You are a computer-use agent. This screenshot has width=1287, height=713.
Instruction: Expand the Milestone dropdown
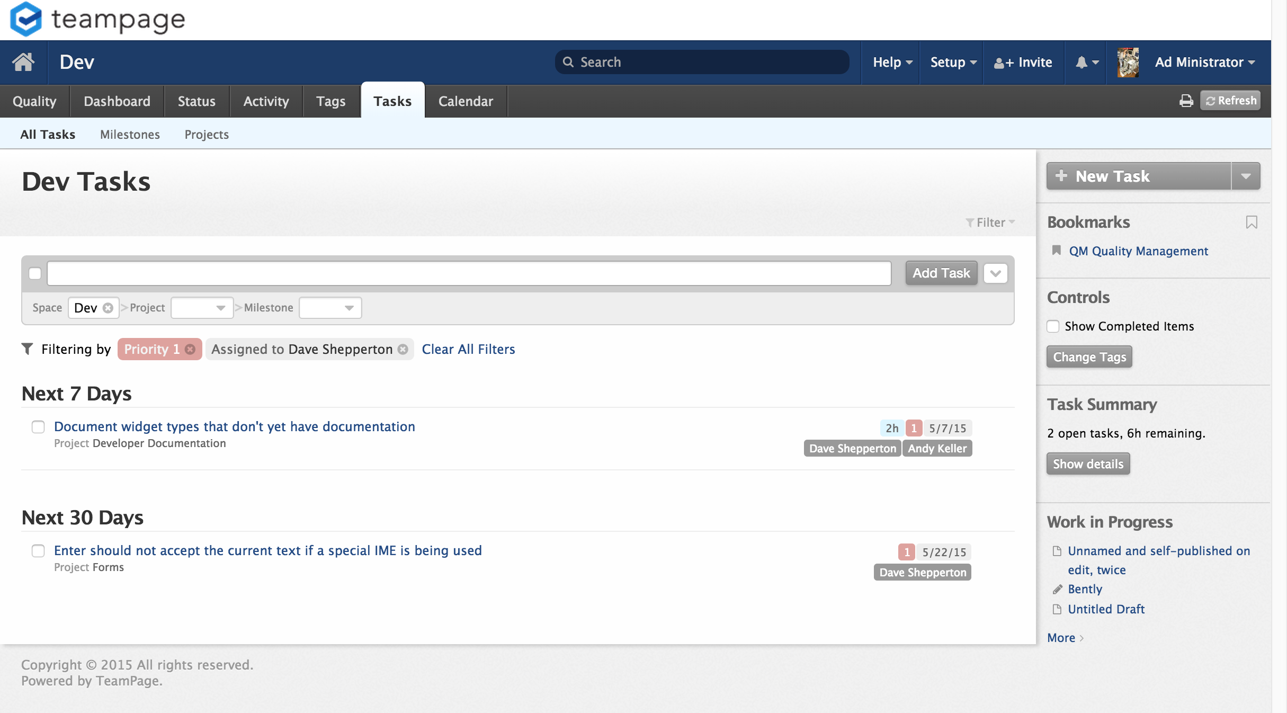pyautogui.click(x=330, y=308)
